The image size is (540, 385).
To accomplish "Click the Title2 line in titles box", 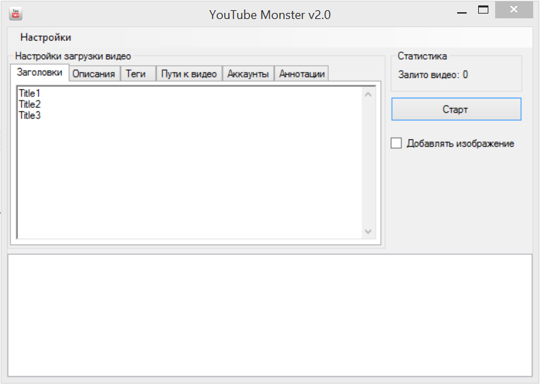I will [30, 105].
